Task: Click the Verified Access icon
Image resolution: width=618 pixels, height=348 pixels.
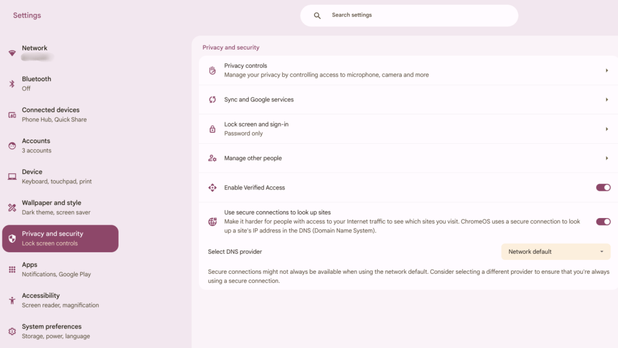Action: (x=212, y=187)
